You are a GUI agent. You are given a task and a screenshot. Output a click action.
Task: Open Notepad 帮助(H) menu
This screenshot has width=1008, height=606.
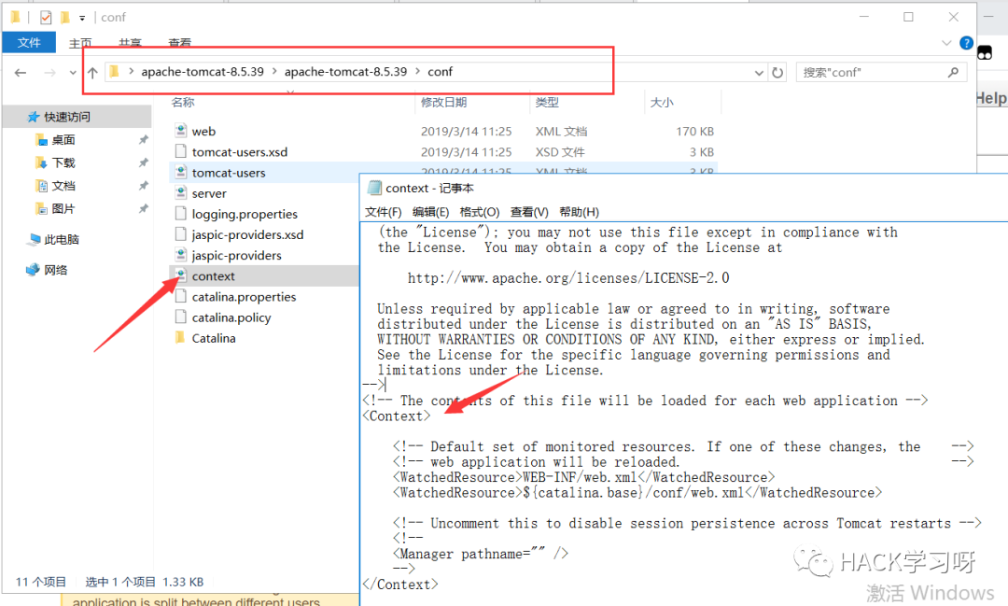580,212
